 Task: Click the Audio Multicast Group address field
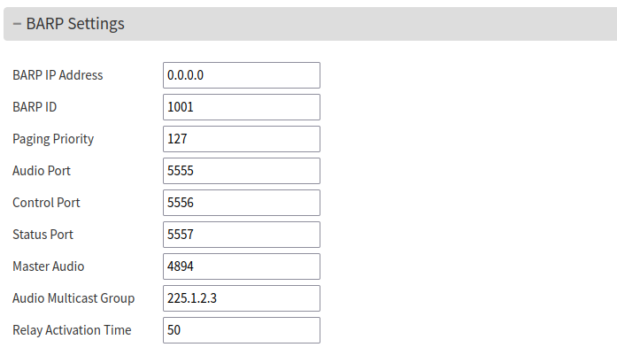241,298
